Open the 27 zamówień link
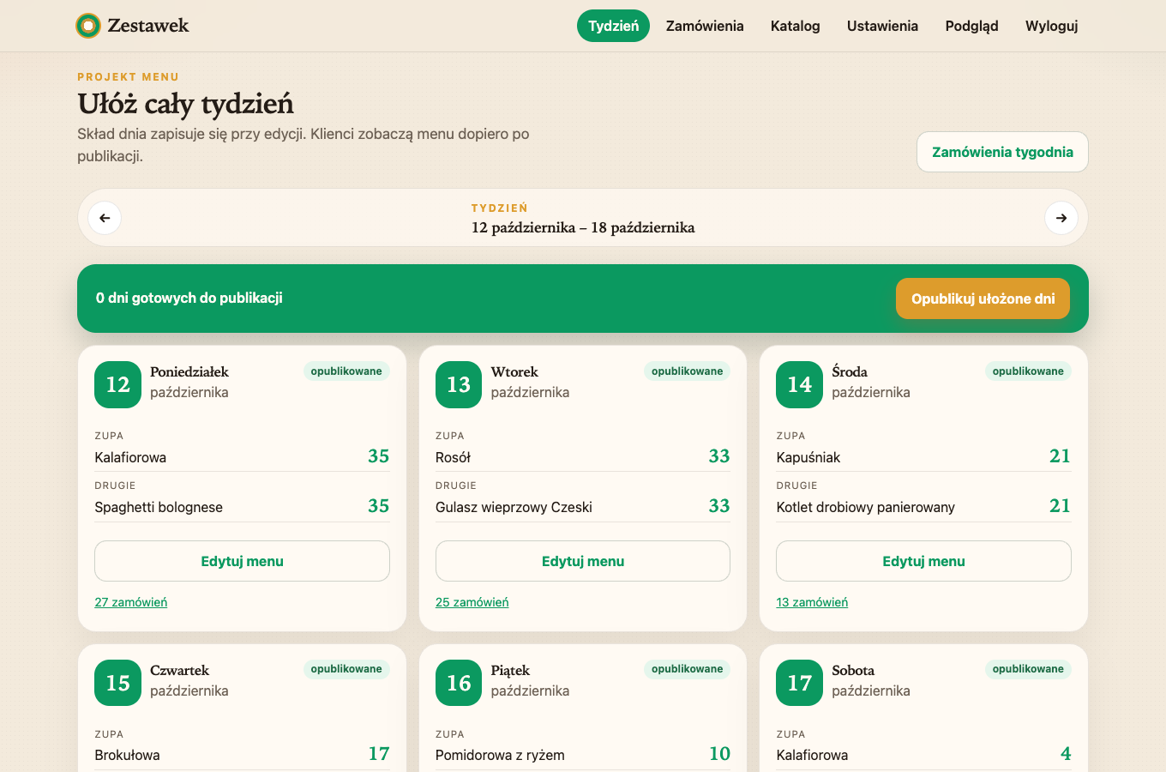The height and width of the screenshot is (772, 1166). pos(131,602)
